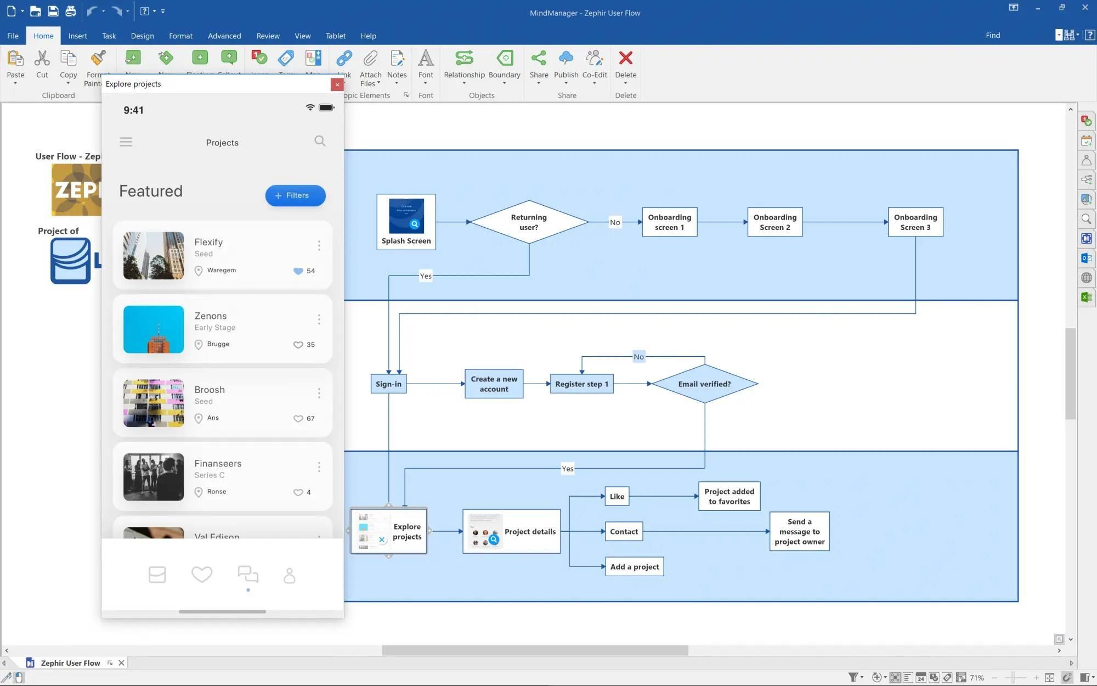Select the Flexify project thumbnail

(x=154, y=255)
